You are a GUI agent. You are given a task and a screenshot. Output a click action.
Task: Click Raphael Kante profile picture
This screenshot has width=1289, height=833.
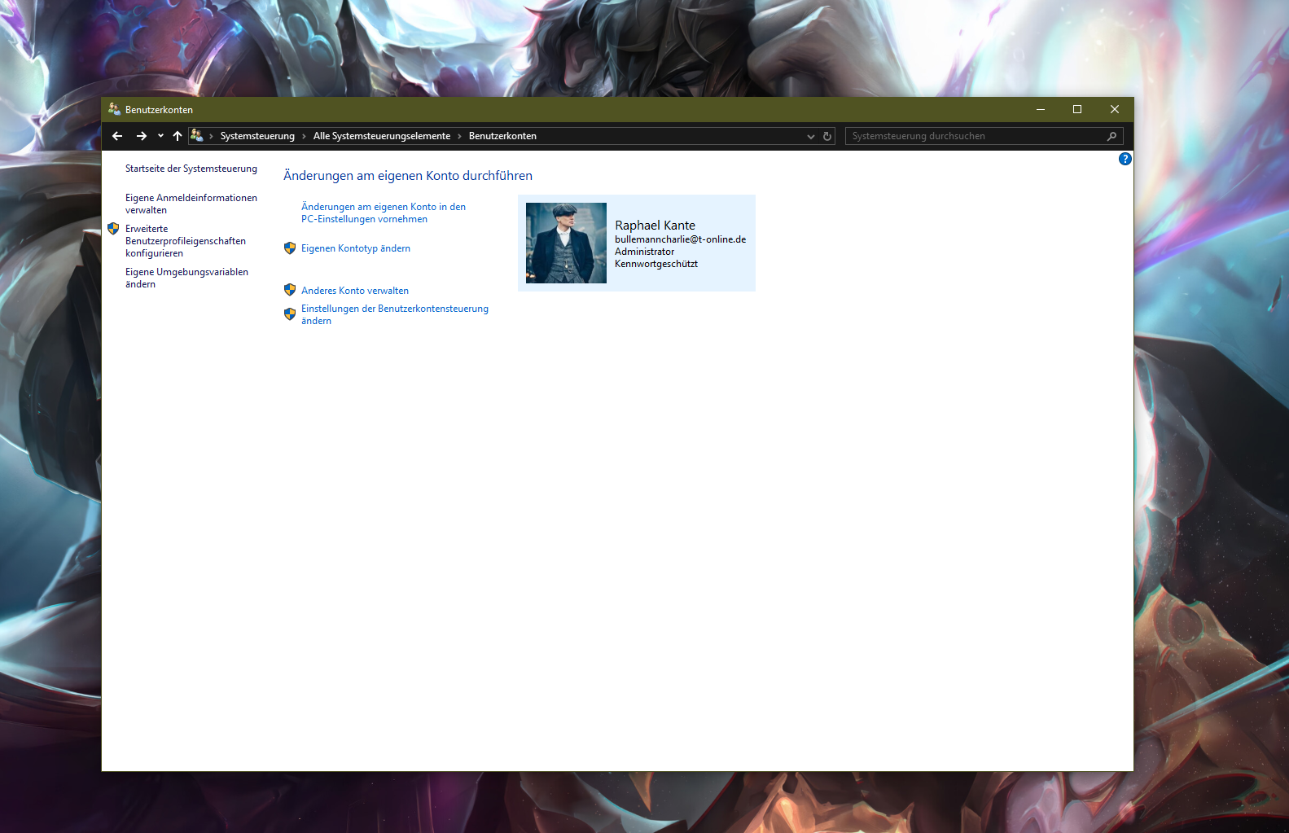(x=566, y=243)
